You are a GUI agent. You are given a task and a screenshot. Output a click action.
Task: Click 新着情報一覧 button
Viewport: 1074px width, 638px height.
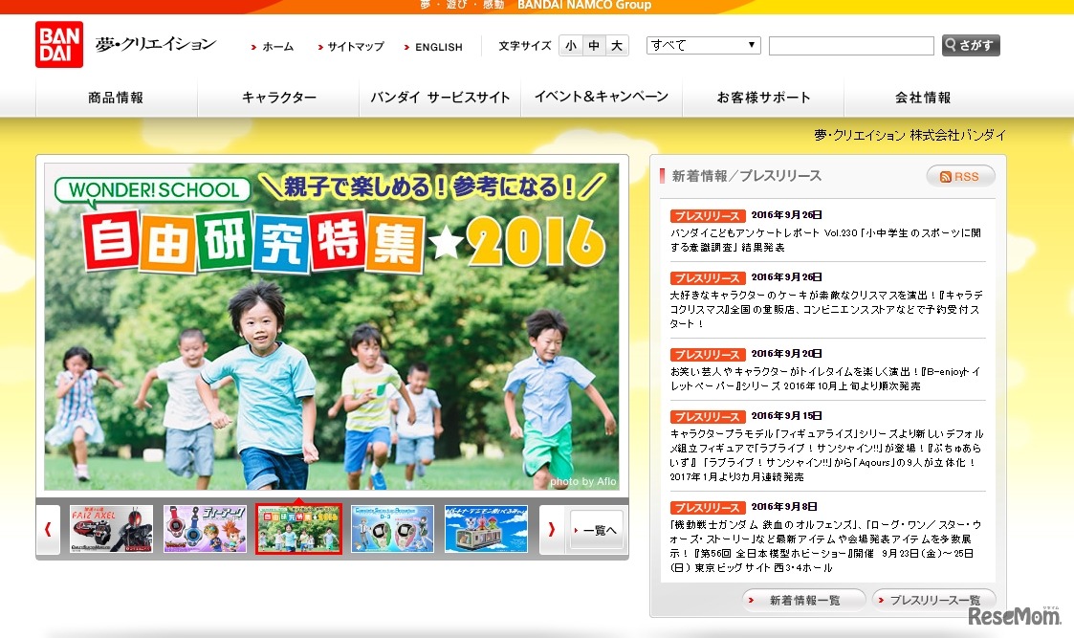pos(804,601)
